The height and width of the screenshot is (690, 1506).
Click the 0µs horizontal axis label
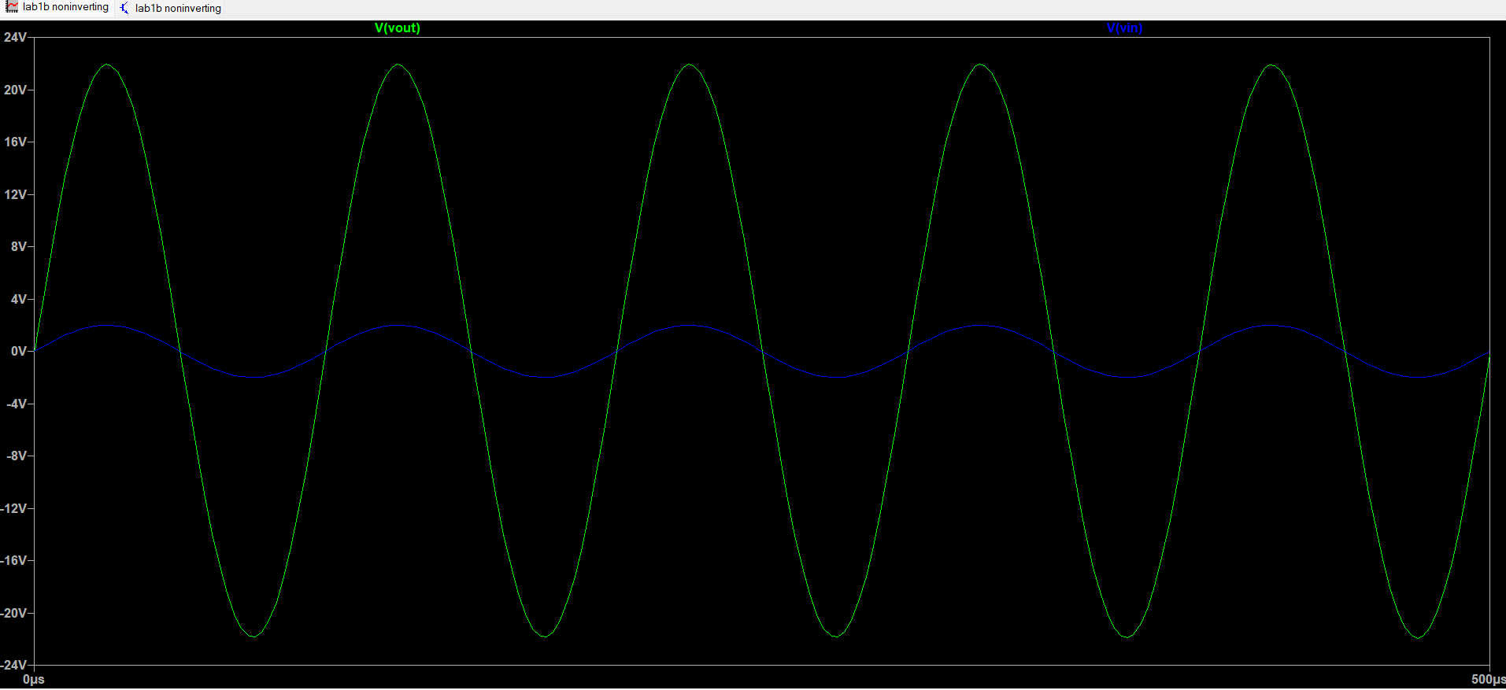click(x=34, y=680)
